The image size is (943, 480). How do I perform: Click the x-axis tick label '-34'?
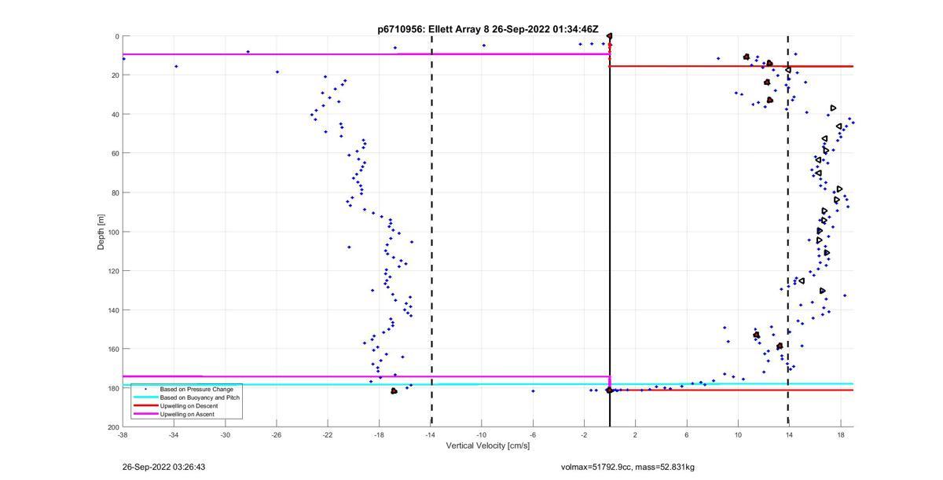(174, 434)
